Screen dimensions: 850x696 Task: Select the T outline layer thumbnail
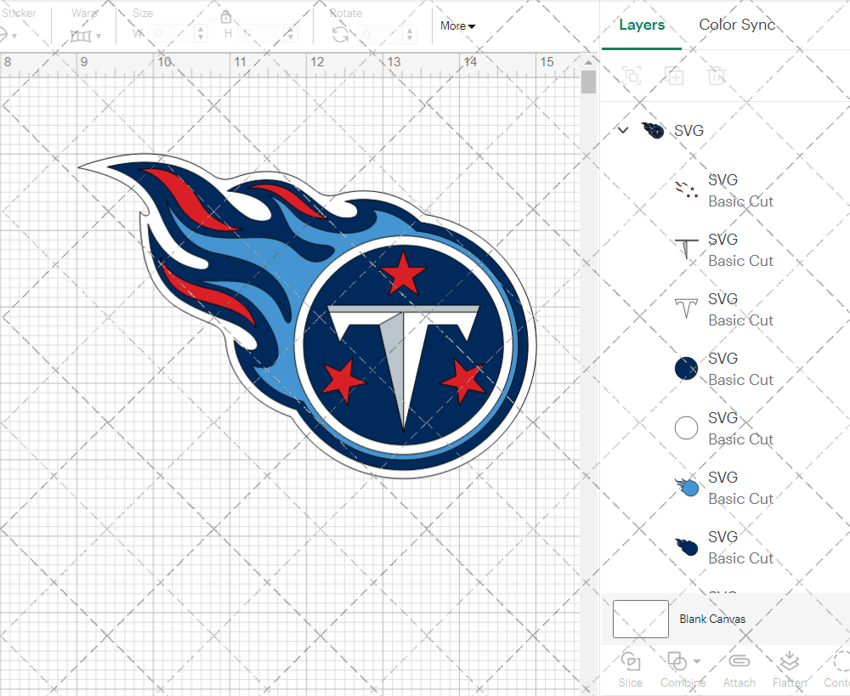[x=686, y=249]
